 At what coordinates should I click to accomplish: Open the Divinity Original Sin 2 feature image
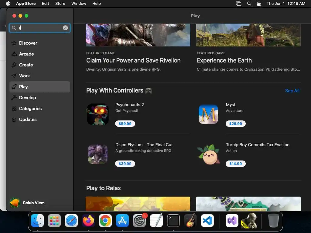click(x=138, y=35)
